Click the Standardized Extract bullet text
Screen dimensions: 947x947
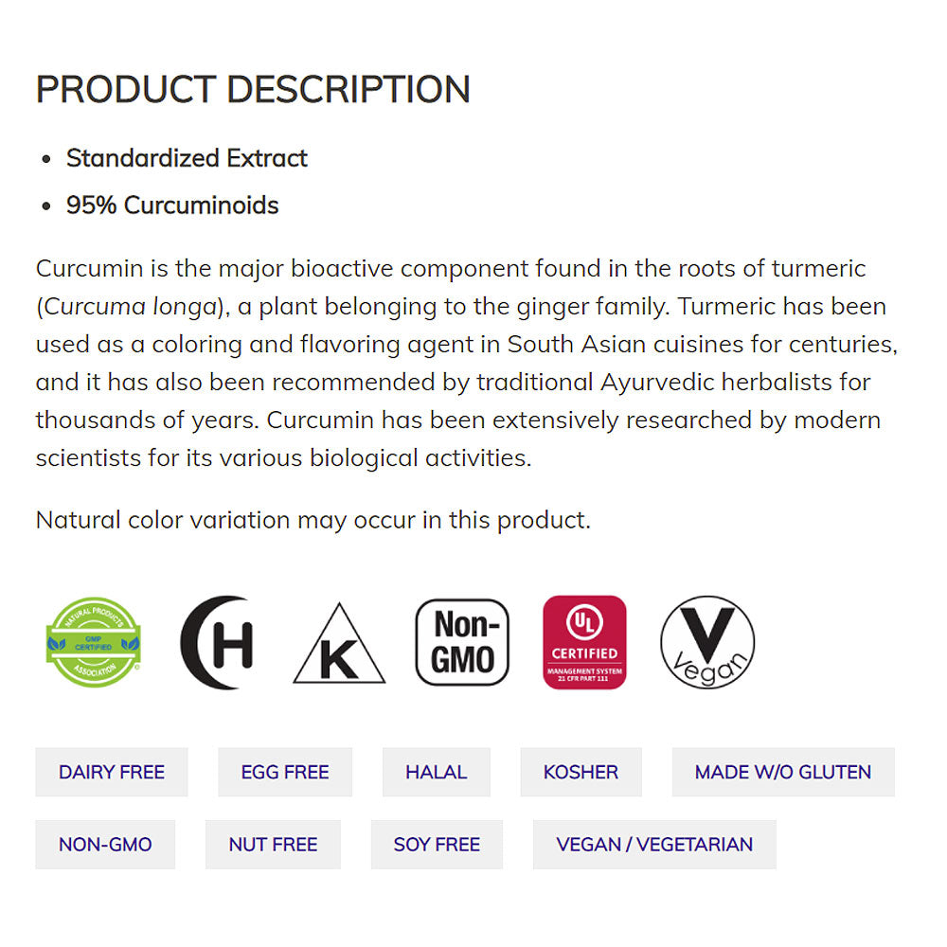[187, 158]
